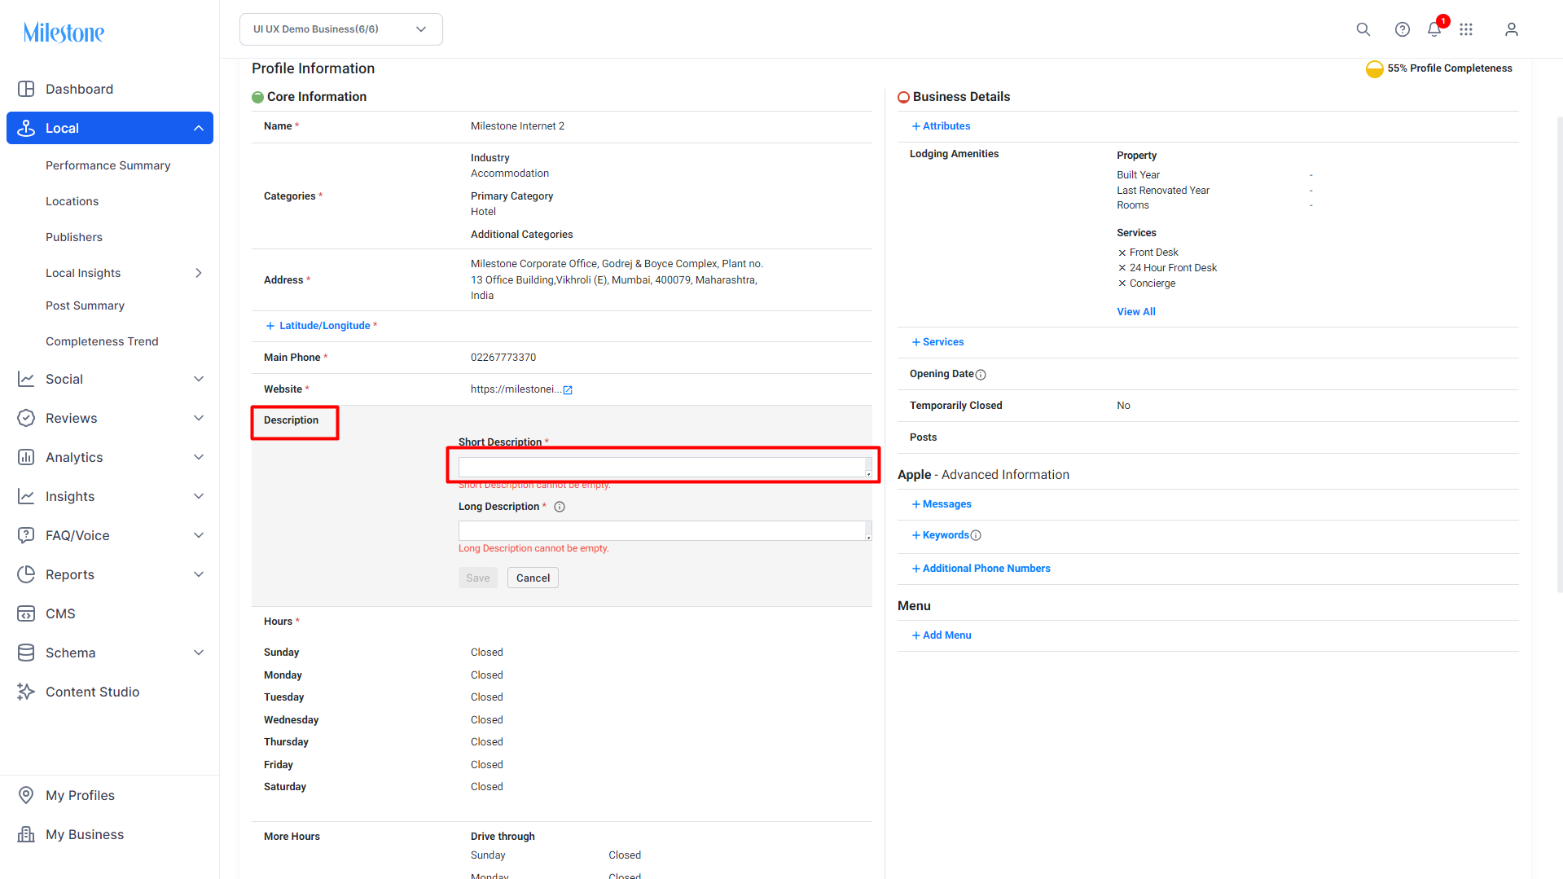This screenshot has height=879, width=1563.
Task: Open the search magnifier icon
Action: (x=1363, y=29)
